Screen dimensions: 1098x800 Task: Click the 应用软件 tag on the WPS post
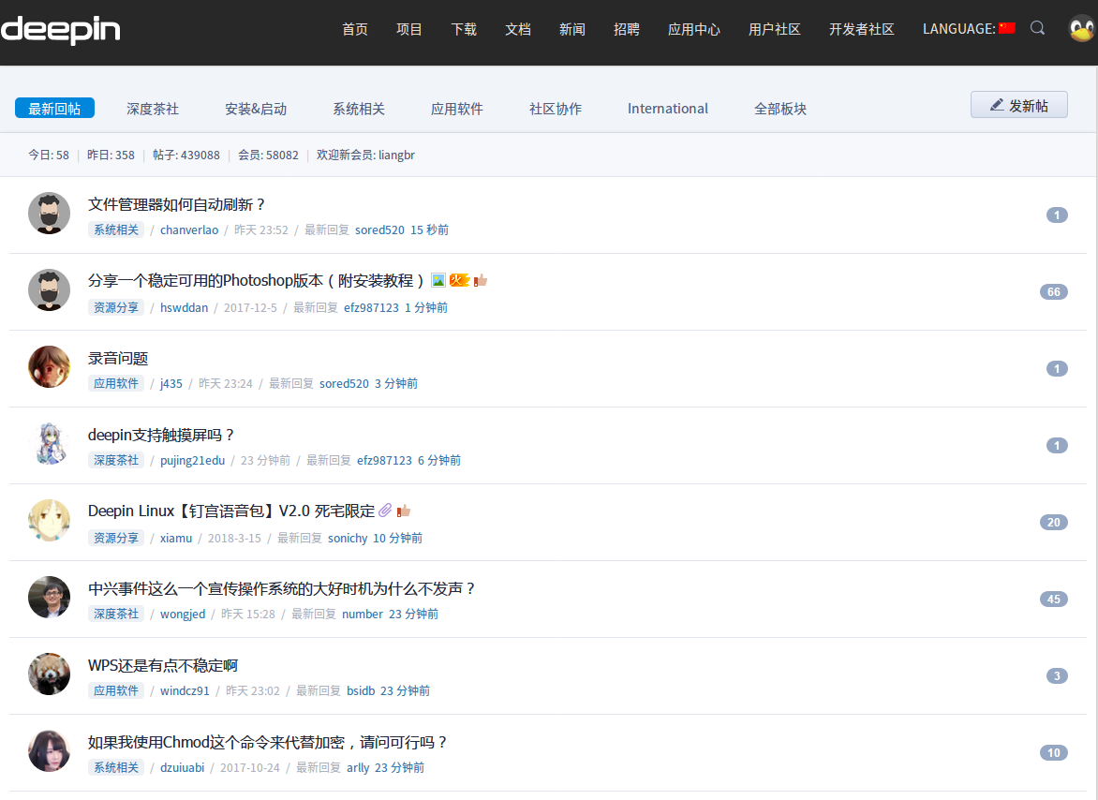click(116, 690)
